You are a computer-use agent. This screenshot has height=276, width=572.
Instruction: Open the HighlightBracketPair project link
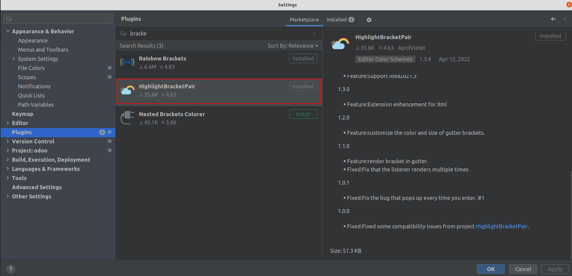pyautogui.click(x=502, y=226)
